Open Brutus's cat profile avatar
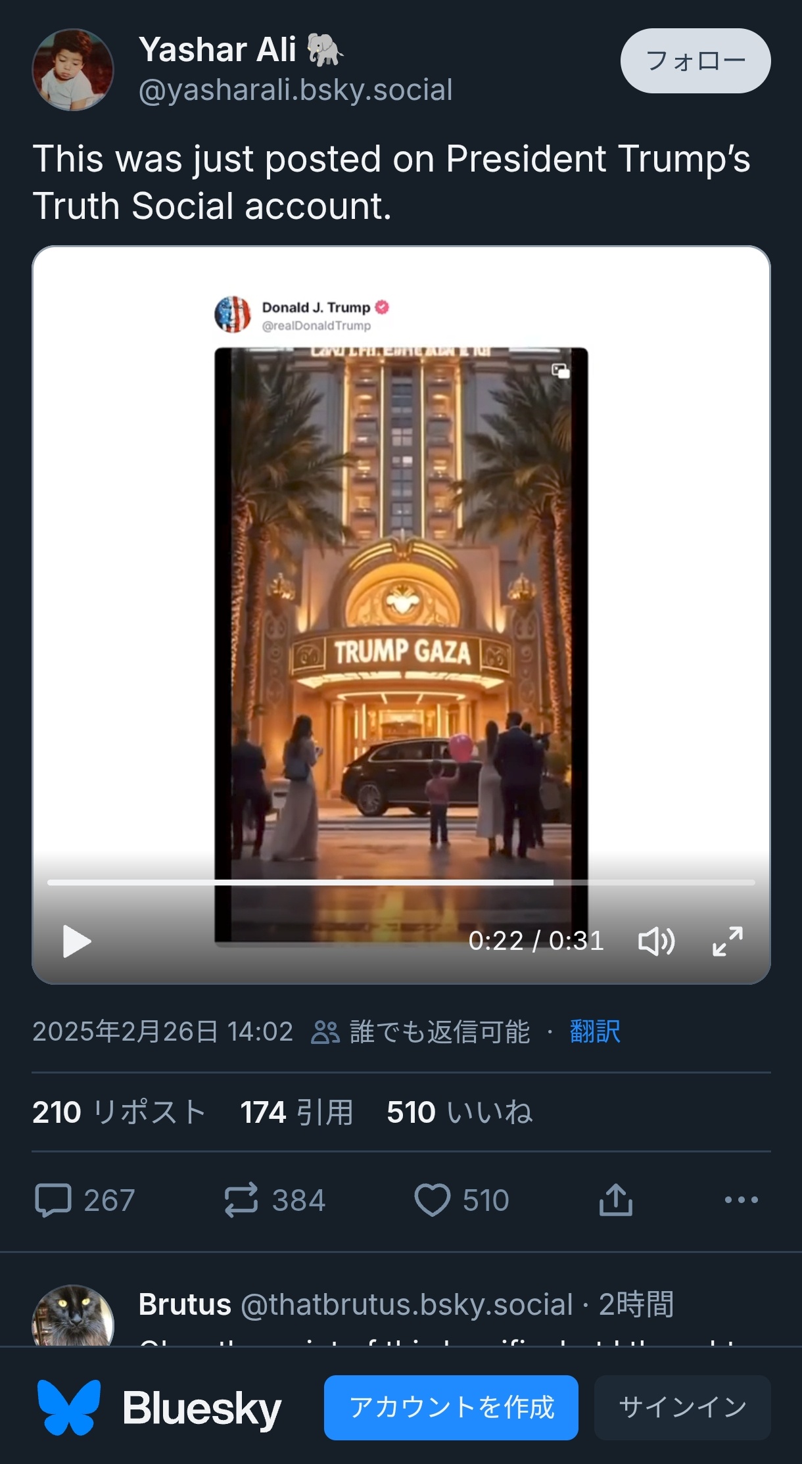The height and width of the screenshot is (1464, 802). (73, 1315)
